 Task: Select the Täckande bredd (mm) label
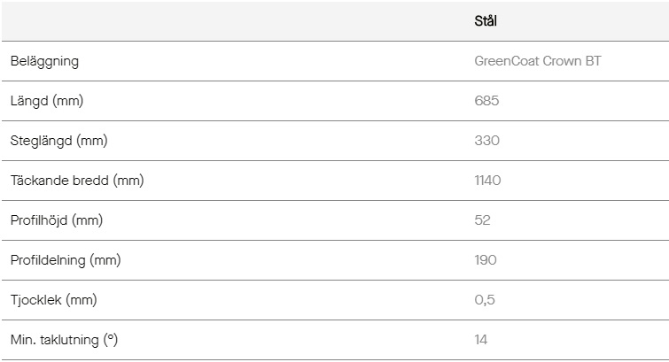point(77,181)
